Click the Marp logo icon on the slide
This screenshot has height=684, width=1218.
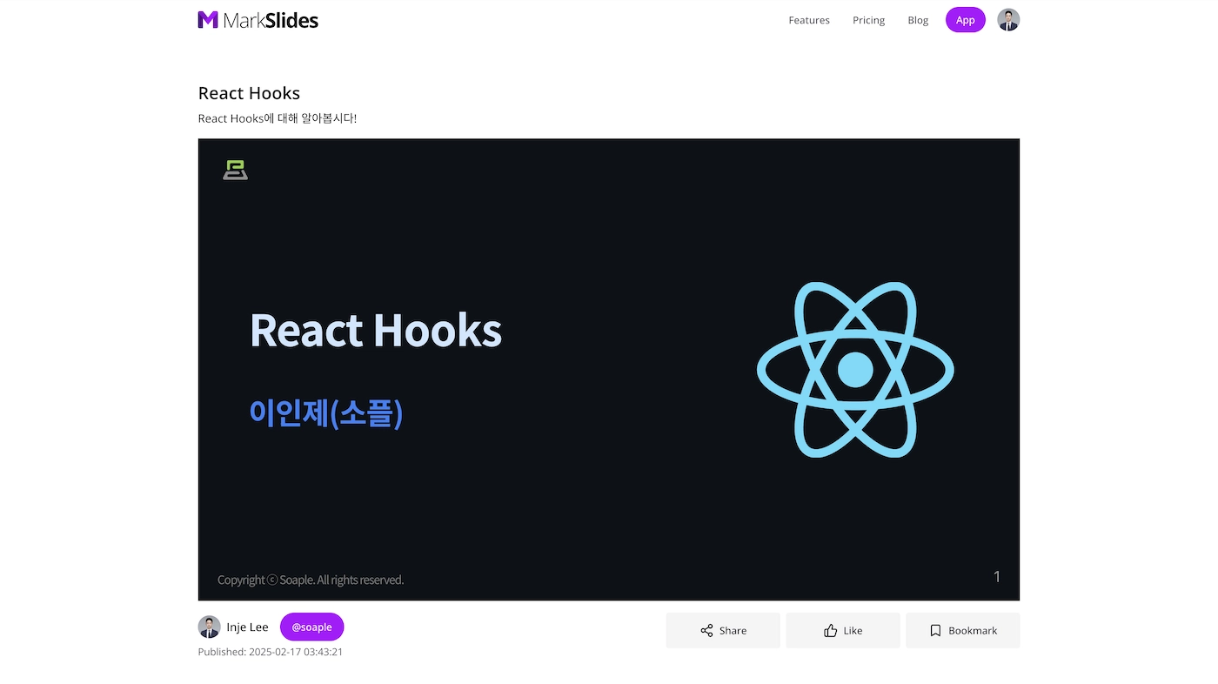[235, 170]
